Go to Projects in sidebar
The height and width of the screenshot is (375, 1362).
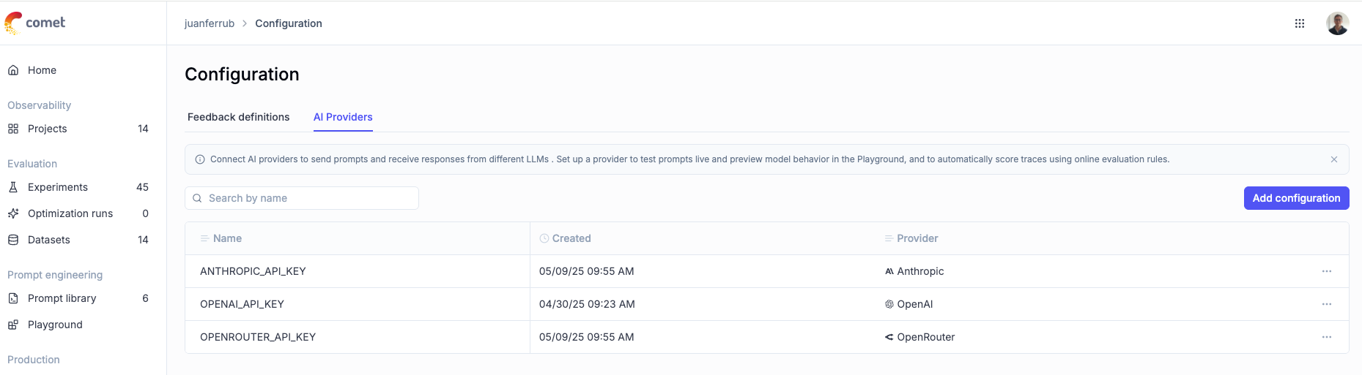click(x=47, y=129)
